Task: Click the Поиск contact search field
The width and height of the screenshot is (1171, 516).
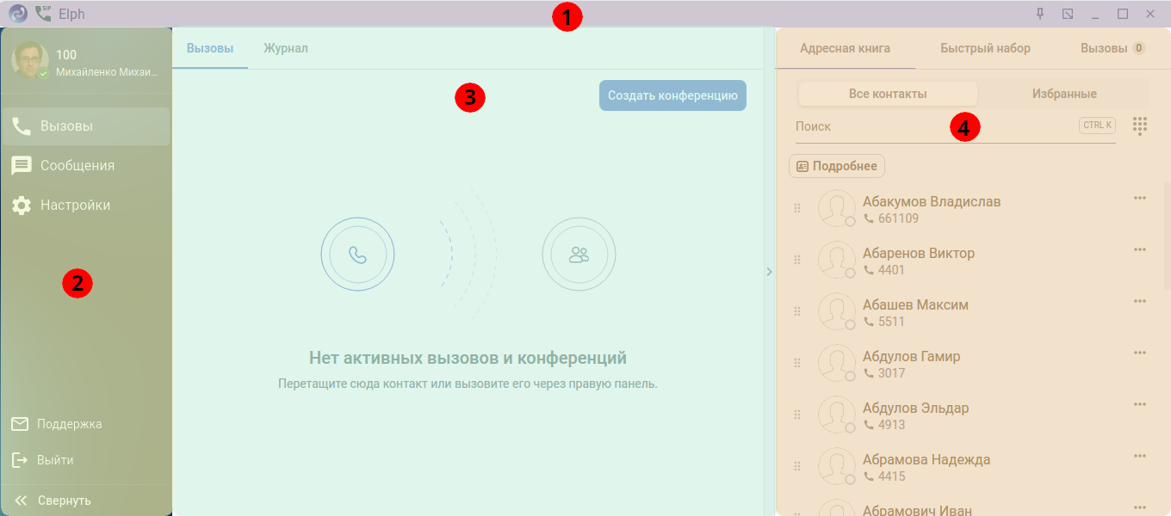Action: (x=934, y=126)
